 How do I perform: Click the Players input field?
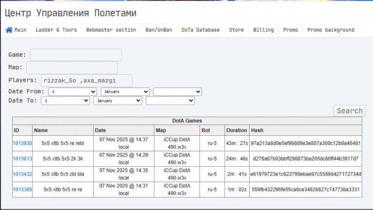click(x=86, y=81)
